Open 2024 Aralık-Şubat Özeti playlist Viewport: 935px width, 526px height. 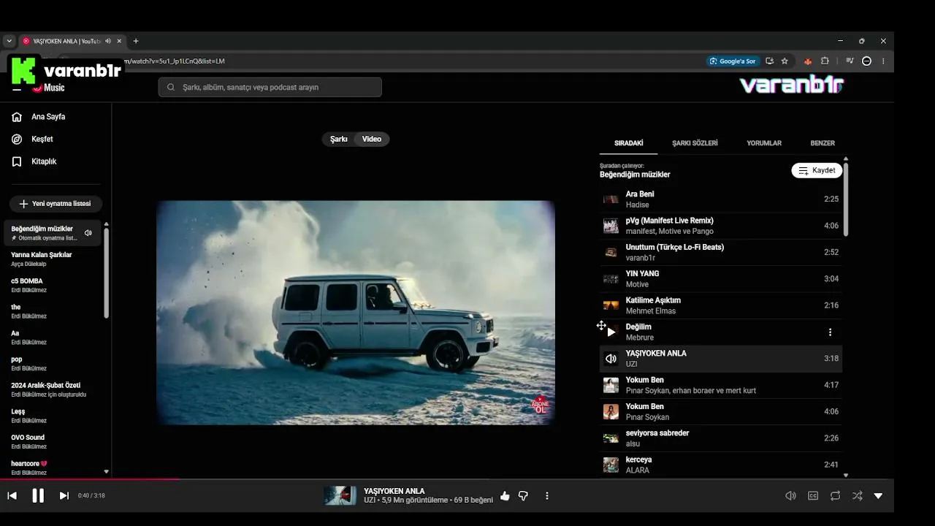pos(53,390)
